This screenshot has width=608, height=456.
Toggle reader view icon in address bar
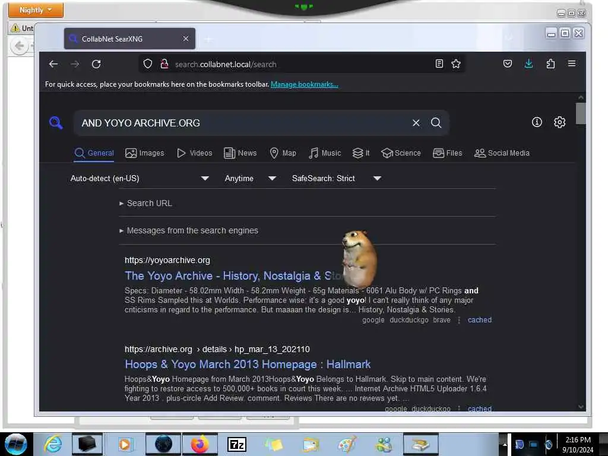click(439, 64)
